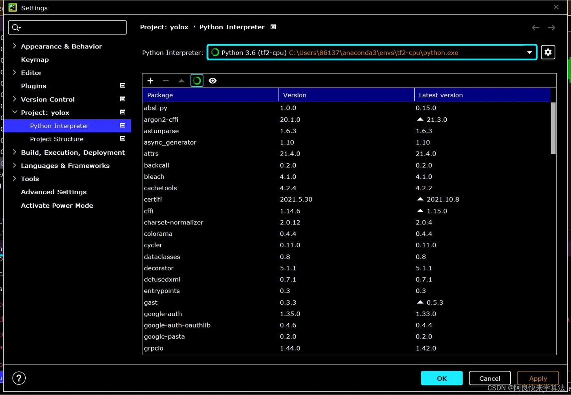Click the install package plus icon

pos(150,81)
